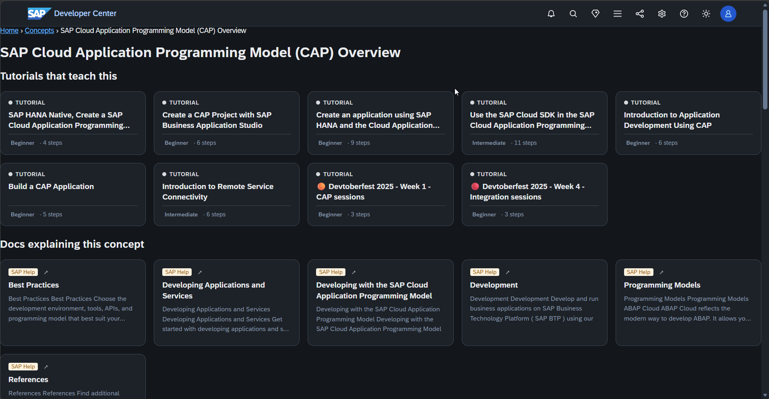Click scrollbar up arrow

point(765,5)
